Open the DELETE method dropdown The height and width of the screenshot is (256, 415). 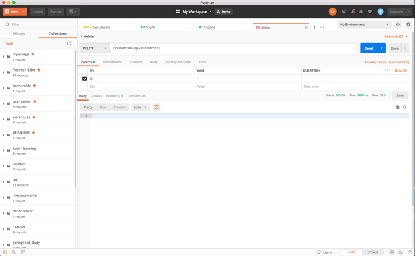tap(94, 48)
